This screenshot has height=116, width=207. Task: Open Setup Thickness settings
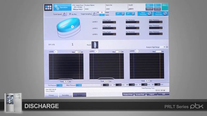click(x=145, y=14)
